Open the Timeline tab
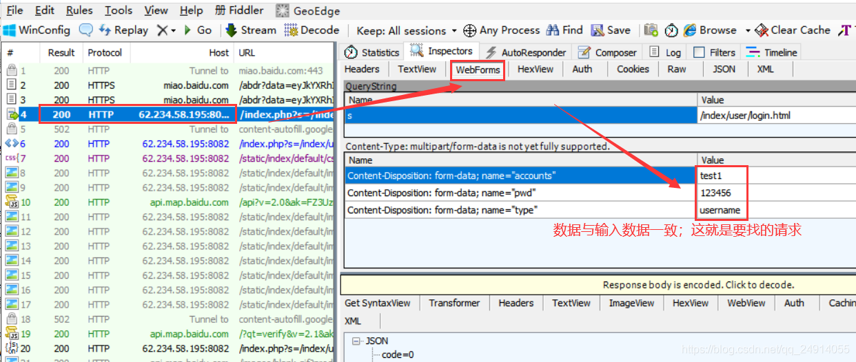This screenshot has height=362, width=856. click(772, 52)
